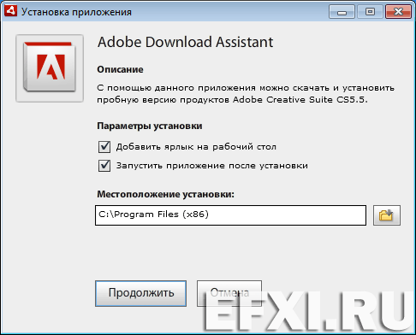This screenshot has width=416, height=335.
Task: Maximize the Установка приложения window
Action: tap(370, 12)
